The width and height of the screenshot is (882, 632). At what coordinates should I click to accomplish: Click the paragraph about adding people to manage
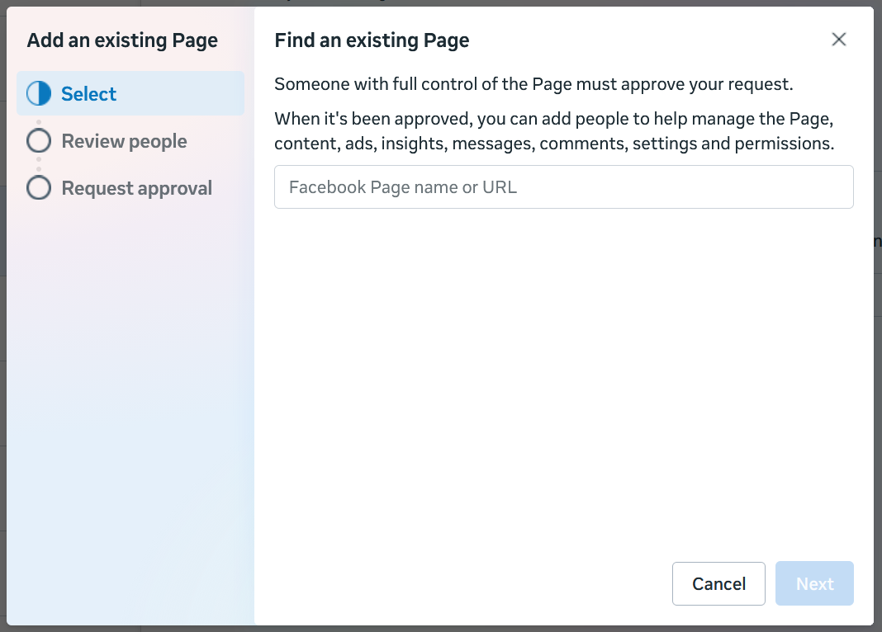[x=553, y=131]
